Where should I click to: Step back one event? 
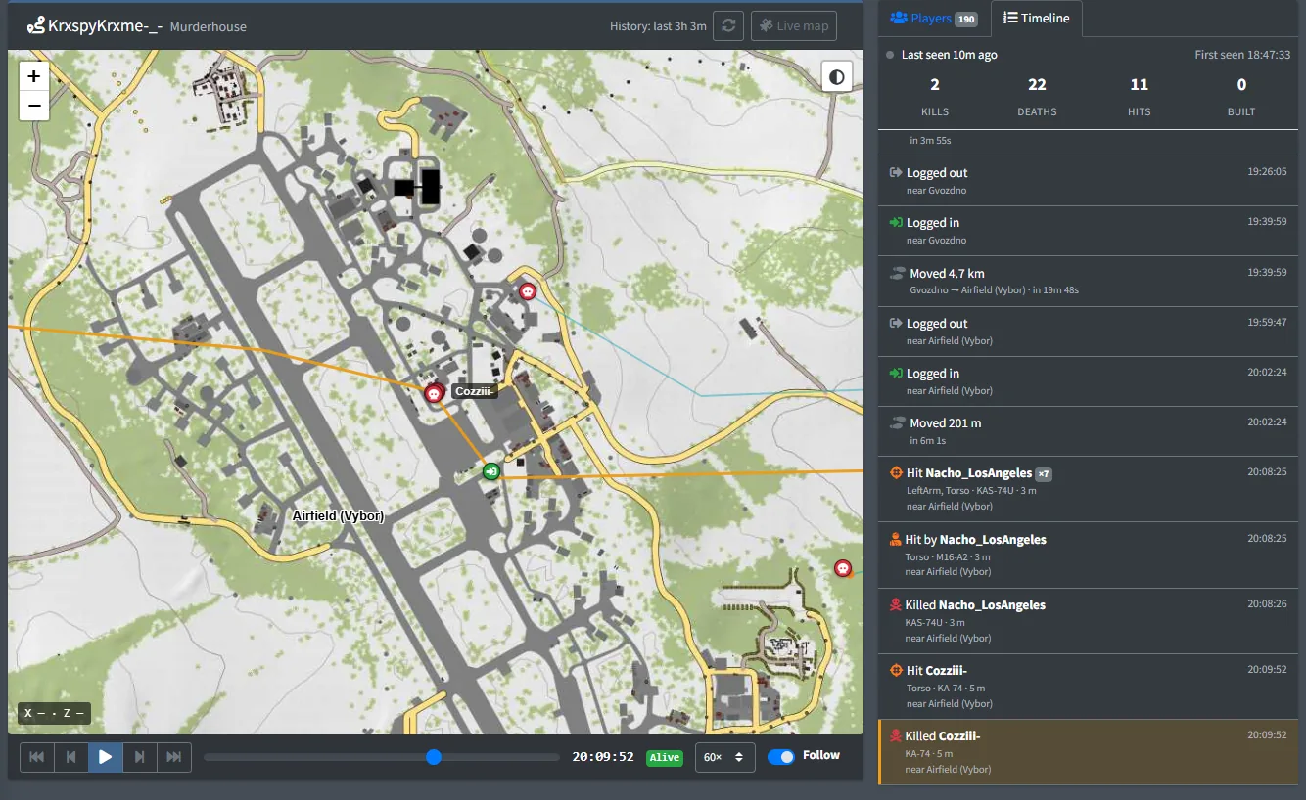(71, 757)
